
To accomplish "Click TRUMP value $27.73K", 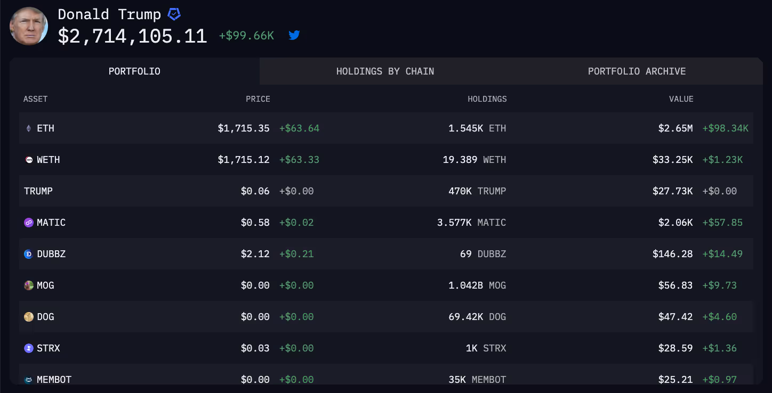I will click(x=673, y=191).
